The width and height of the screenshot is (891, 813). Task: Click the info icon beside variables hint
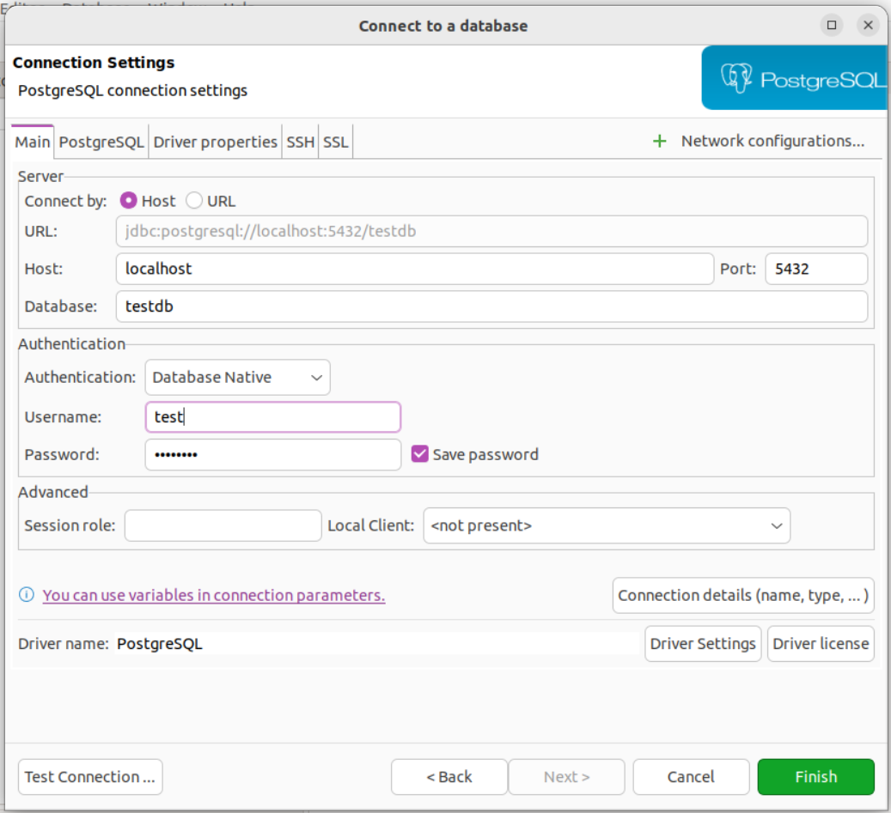click(28, 595)
